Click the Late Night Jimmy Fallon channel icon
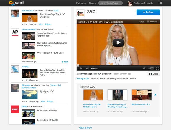Viewport: 171px width, 130px height. point(15,69)
